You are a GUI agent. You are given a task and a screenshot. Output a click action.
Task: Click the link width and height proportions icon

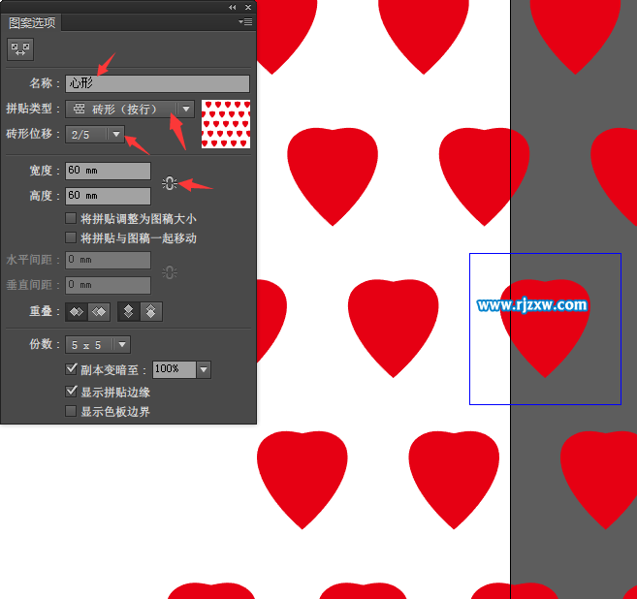(x=170, y=183)
